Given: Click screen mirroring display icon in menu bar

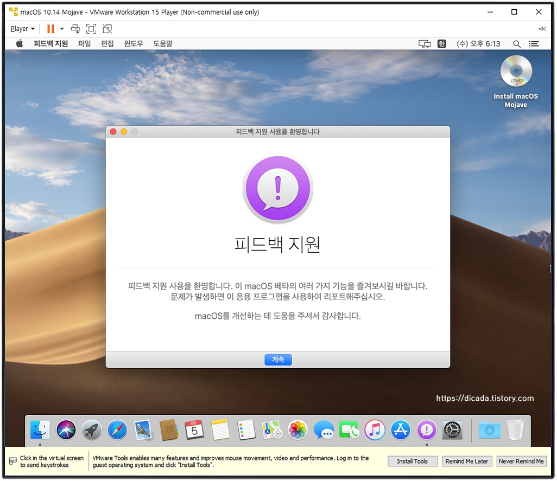Looking at the screenshot, I should click(425, 43).
